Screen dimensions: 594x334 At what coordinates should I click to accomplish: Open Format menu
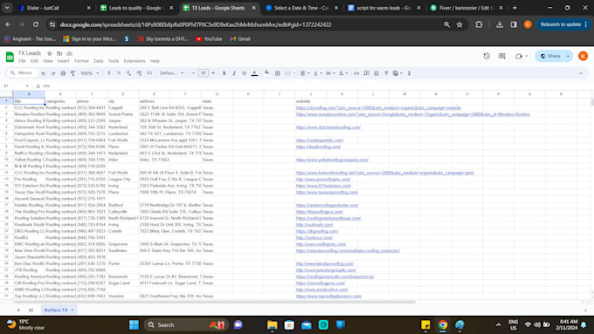(81, 61)
